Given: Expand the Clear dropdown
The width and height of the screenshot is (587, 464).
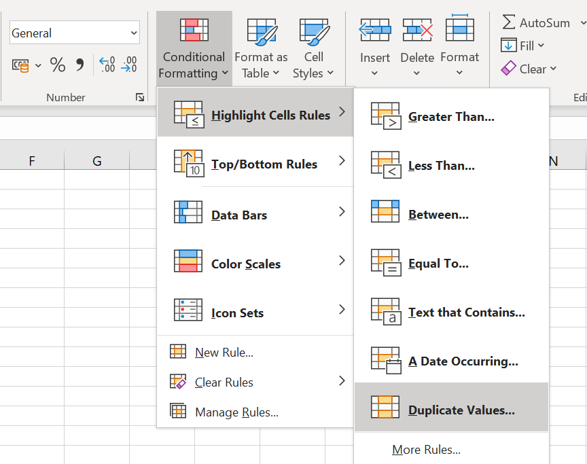Looking at the screenshot, I should pos(529,69).
